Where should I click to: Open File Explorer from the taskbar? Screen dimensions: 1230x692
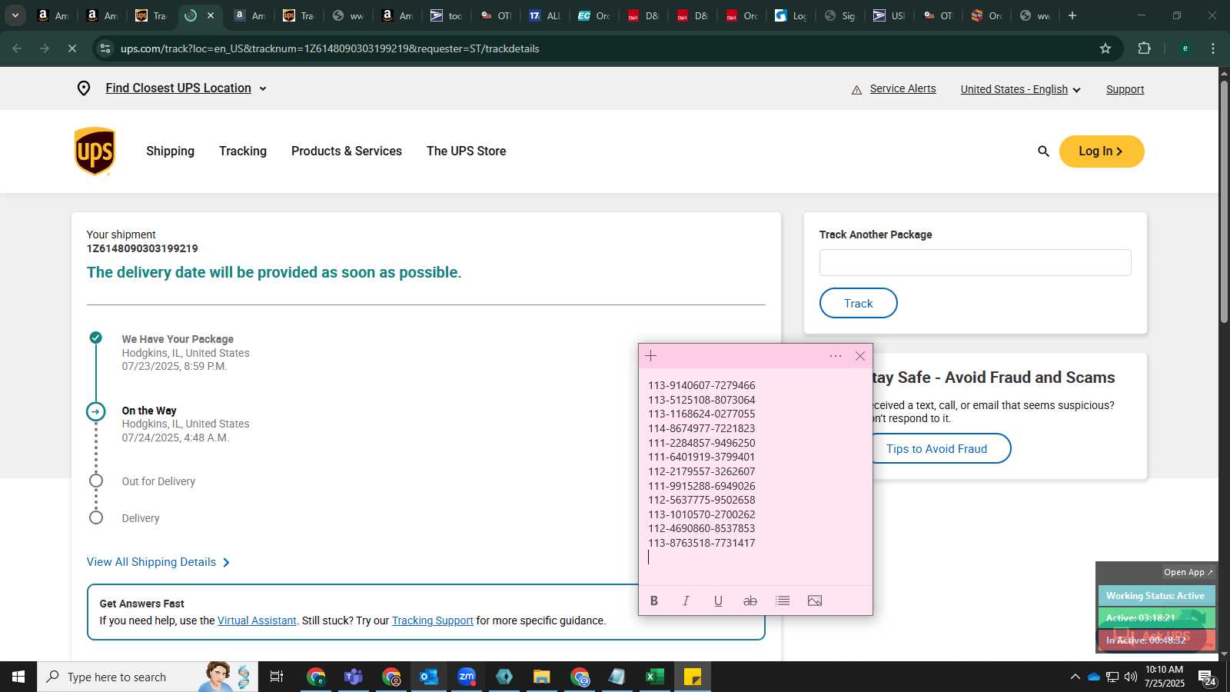coord(542,677)
